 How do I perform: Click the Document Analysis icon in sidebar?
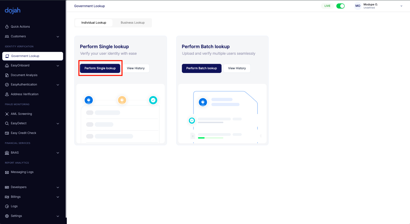pyautogui.click(x=7, y=75)
